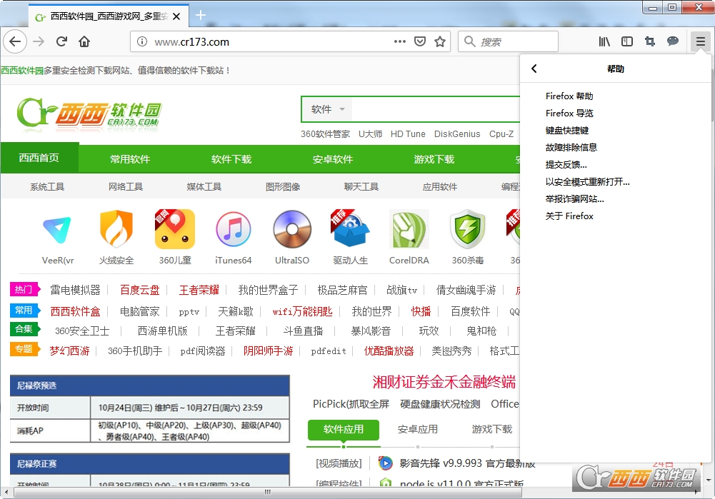The image size is (715, 499).
Task: Expand the 软件 search category dropdown
Action: (x=328, y=109)
